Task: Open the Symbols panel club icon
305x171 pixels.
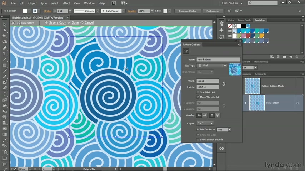Action: pos(221,30)
